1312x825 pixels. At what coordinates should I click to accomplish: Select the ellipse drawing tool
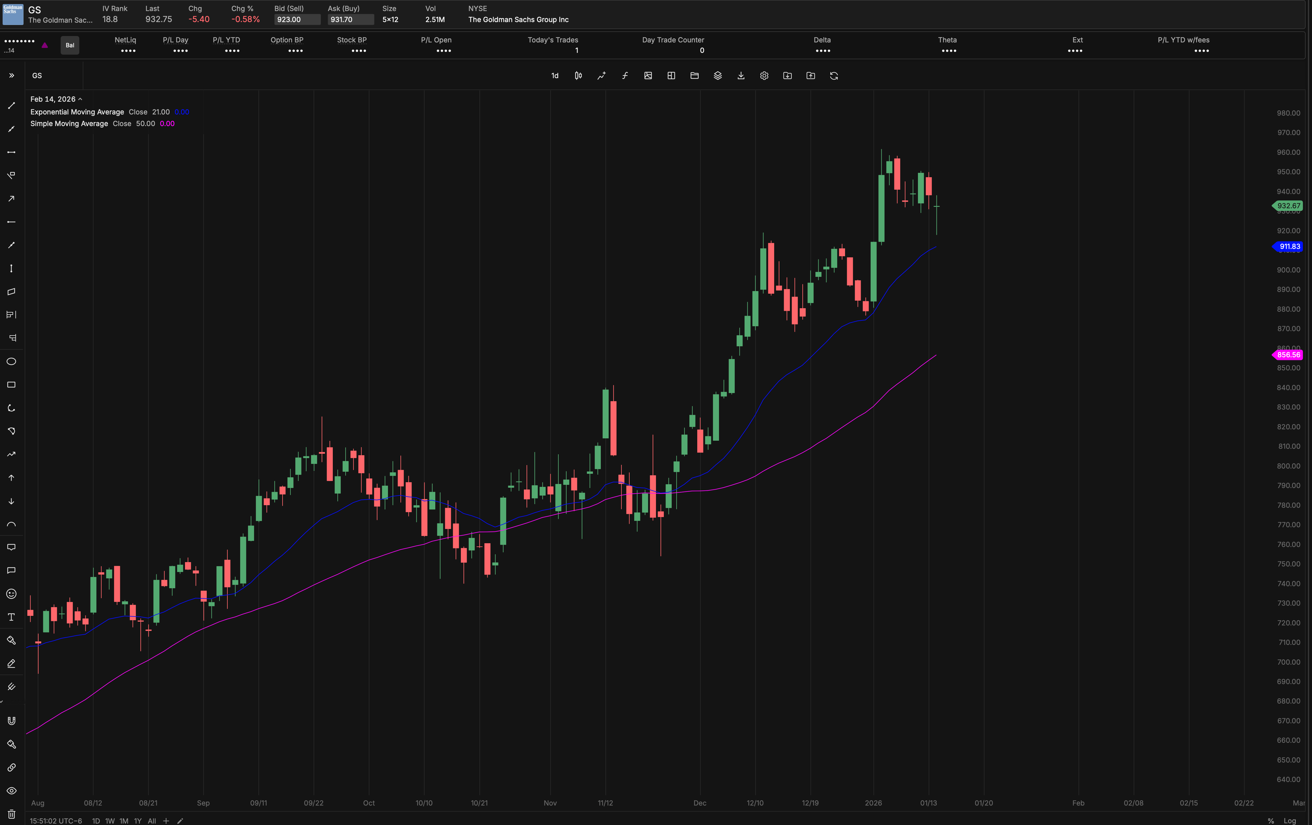(x=11, y=361)
